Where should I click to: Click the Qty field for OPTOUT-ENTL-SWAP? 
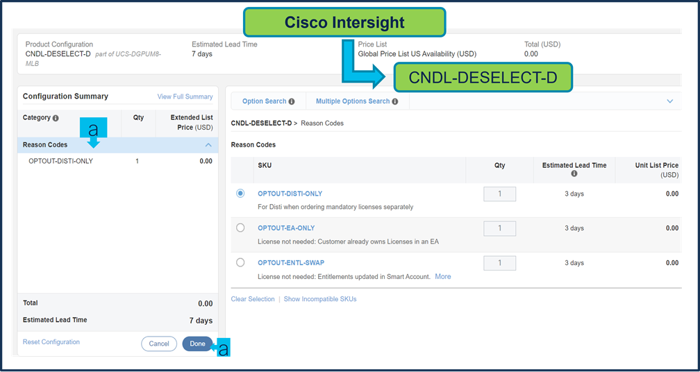499,263
